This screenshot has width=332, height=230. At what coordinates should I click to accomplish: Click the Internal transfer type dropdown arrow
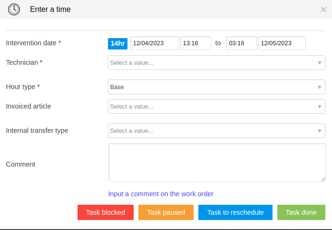point(320,131)
